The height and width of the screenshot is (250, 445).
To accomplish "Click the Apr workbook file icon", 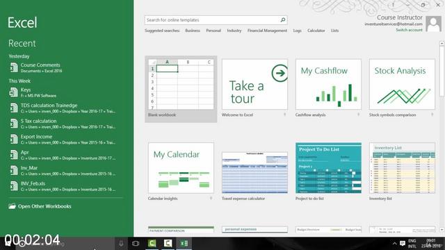I will coord(14,155).
